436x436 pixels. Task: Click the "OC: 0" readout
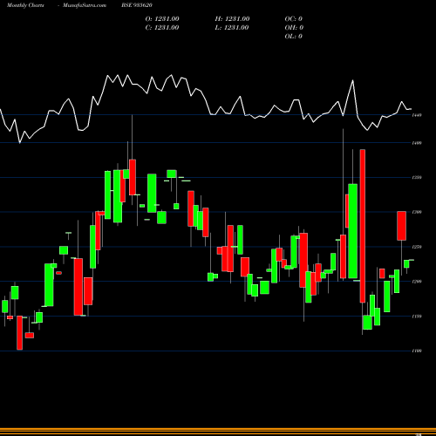294,19
